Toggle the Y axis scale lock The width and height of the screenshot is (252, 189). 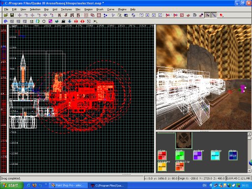coord(154,15)
